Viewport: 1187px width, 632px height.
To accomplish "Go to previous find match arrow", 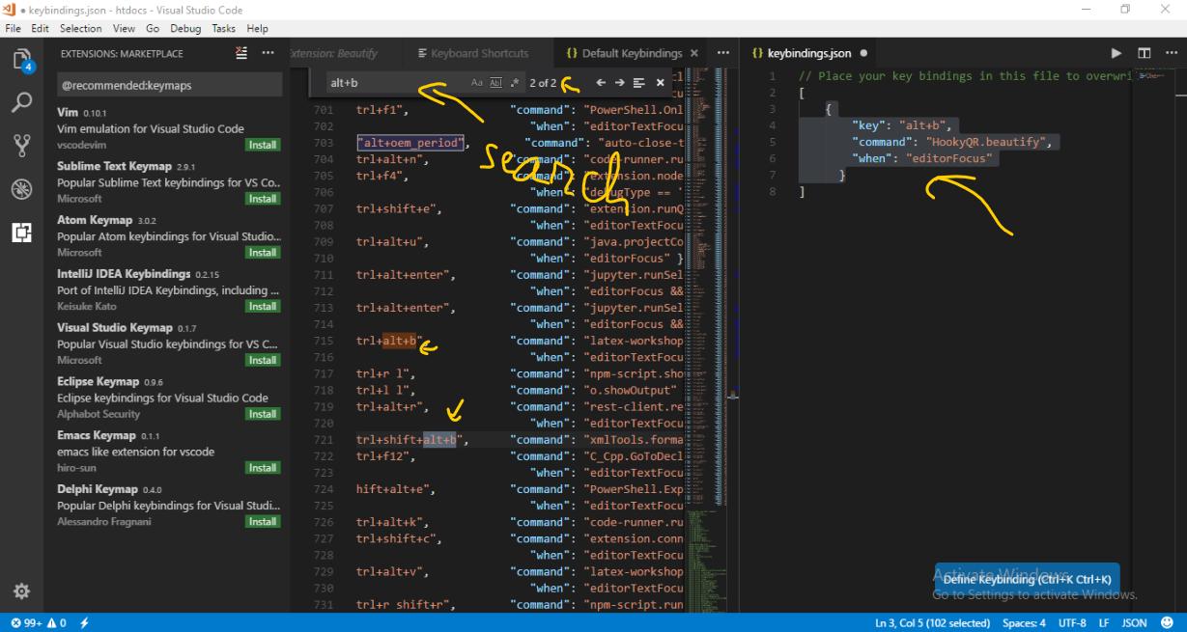I will [x=601, y=83].
